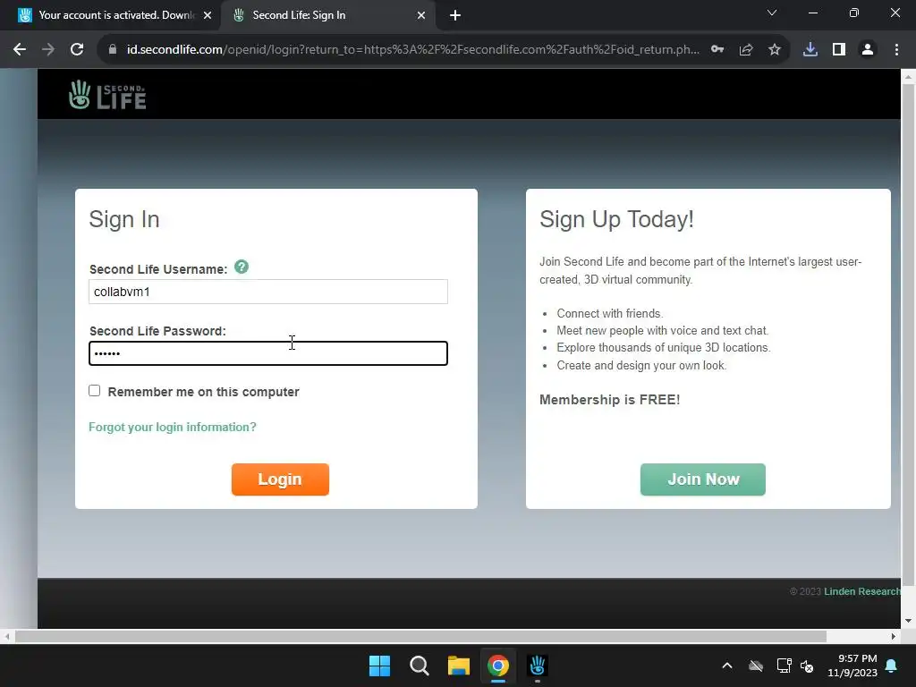The width and height of the screenshot is (916, 687).
Task: Open 'Forgot your login information?' link
Action: (173, 427)
